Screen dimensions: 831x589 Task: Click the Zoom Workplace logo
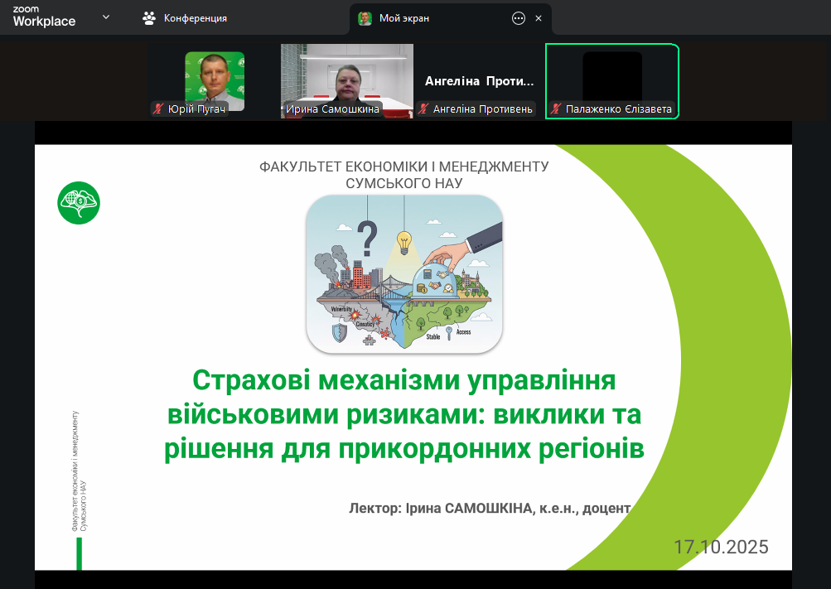pos(43,17)
